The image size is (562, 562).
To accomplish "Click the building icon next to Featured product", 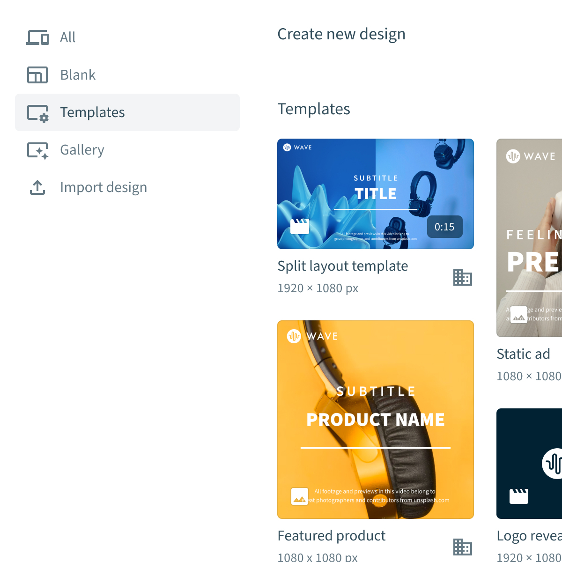I will tap(463, 547).
